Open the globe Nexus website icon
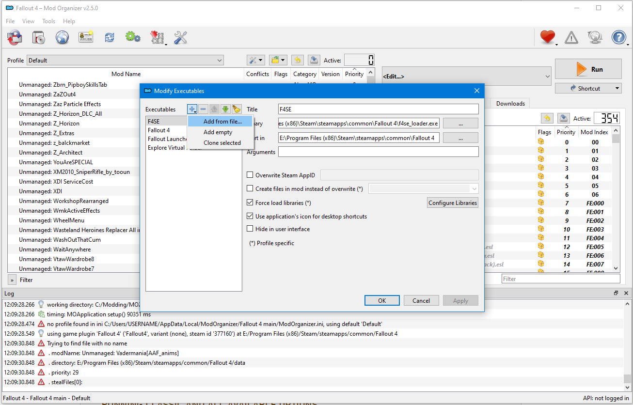This screenshot has height=405, width=633. pyautogui.click(x=62, y=37)
